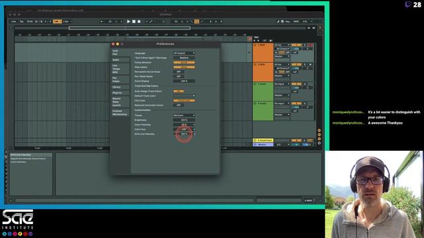Viewport: 424px width, 238px height.
Task: Click the Follow playback icon in control bar
Action: [102, 21]
